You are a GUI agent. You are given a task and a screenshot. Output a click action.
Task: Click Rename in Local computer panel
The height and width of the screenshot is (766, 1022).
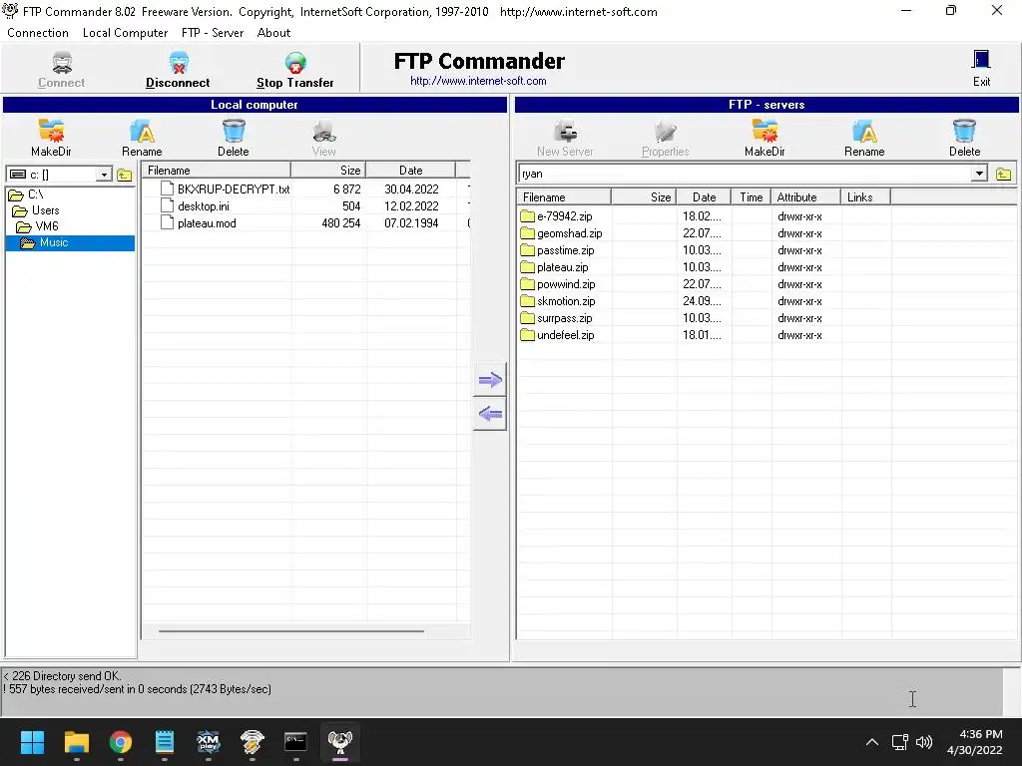[142, 138]
